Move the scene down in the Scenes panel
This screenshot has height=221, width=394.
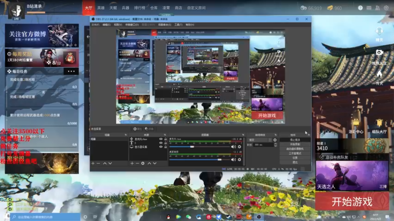pos(110,164)
